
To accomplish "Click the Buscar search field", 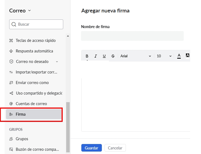I will [x=36, y=24].
